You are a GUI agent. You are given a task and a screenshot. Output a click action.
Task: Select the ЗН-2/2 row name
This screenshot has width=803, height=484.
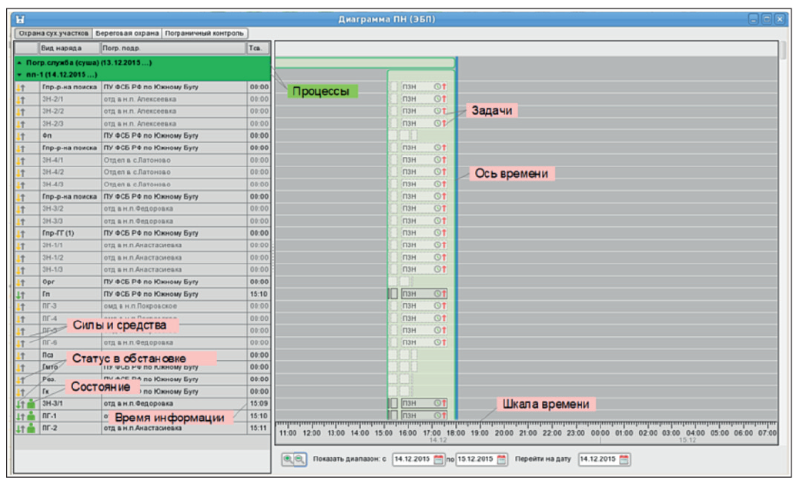53,112
